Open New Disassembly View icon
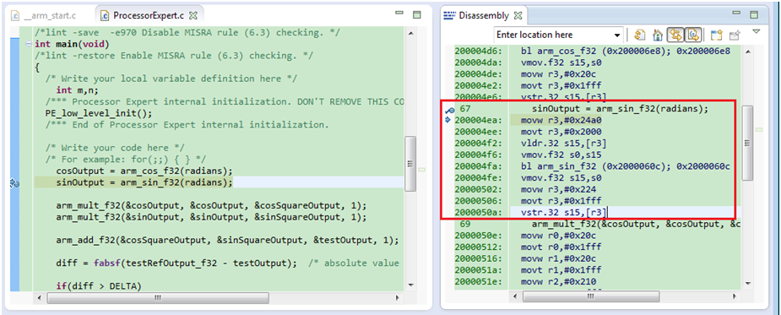 716,35
